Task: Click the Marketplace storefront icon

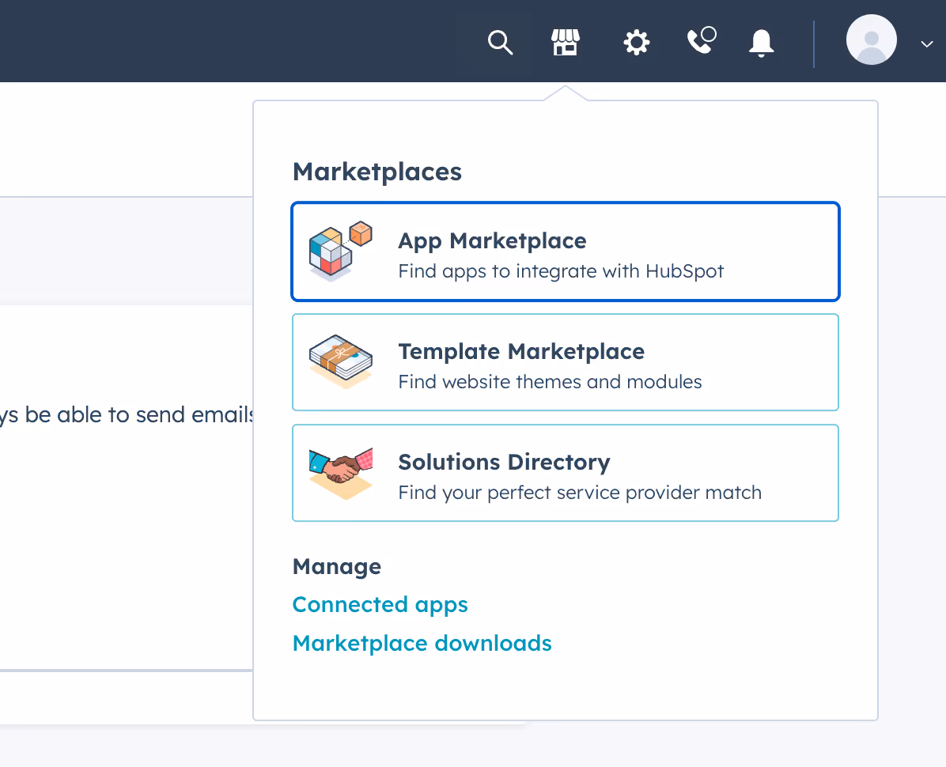Action: coord(565,43)
